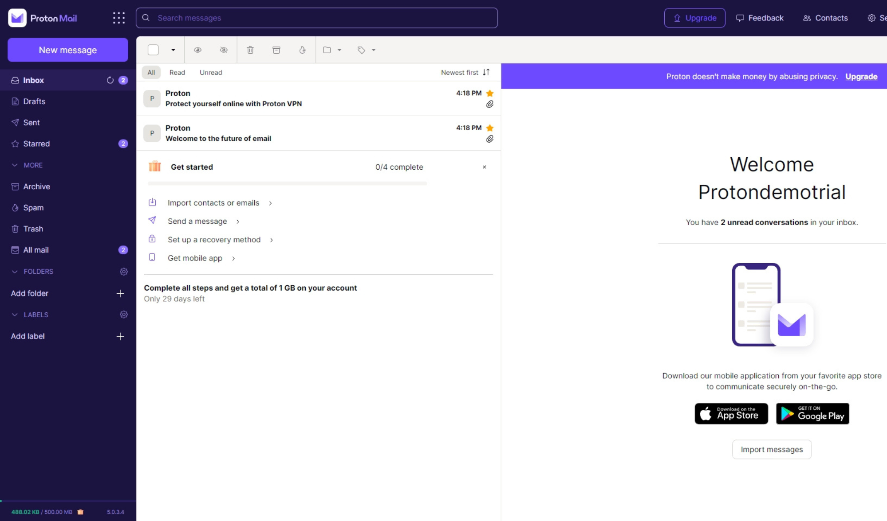The image size is (887, 521).
Task: Click the move to trash icon
Action: click(250, 50)
